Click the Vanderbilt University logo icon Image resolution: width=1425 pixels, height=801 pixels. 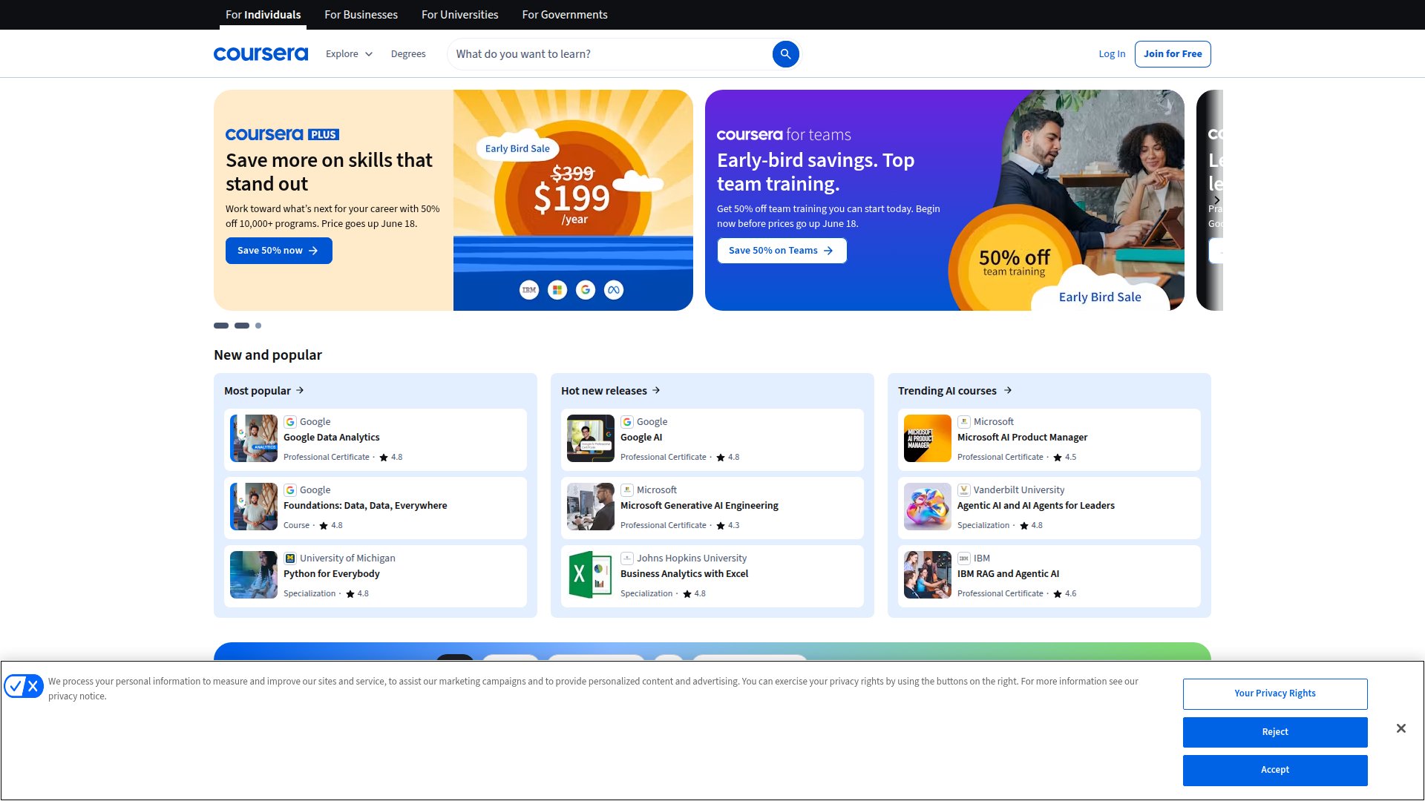[964, 490]
